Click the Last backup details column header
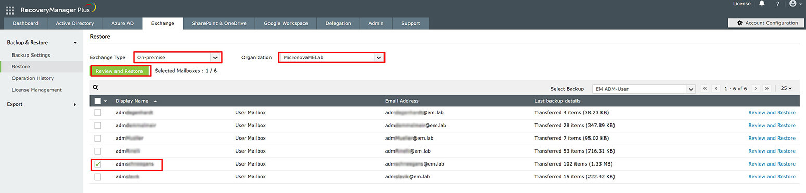This screenshot has width=806, height=193. click(x=558, y=101)
